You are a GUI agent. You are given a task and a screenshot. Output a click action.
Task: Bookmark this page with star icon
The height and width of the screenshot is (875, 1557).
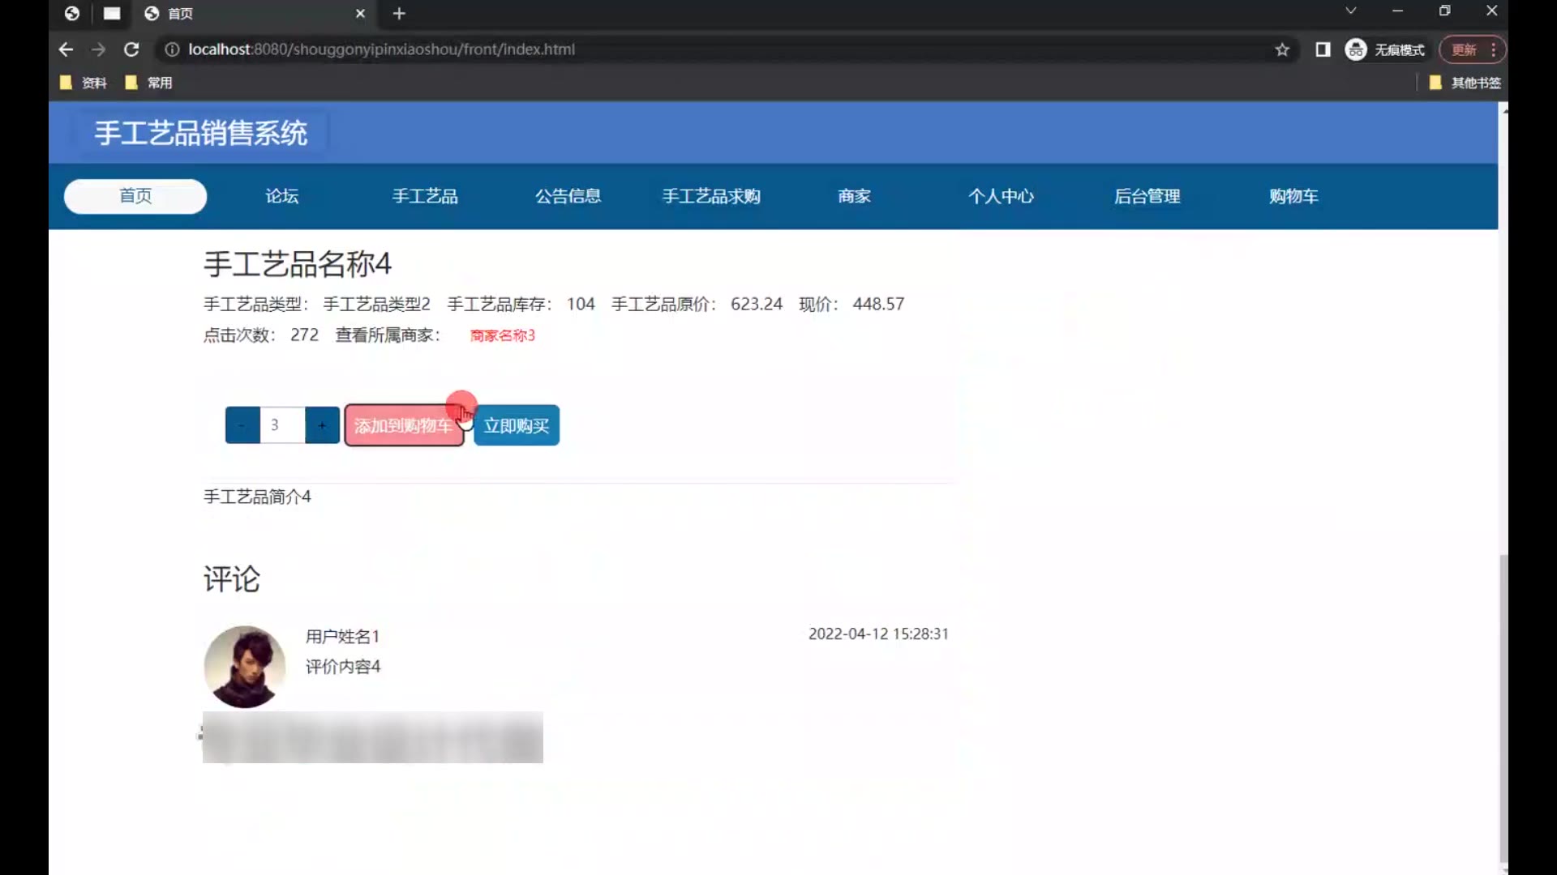1282,49
